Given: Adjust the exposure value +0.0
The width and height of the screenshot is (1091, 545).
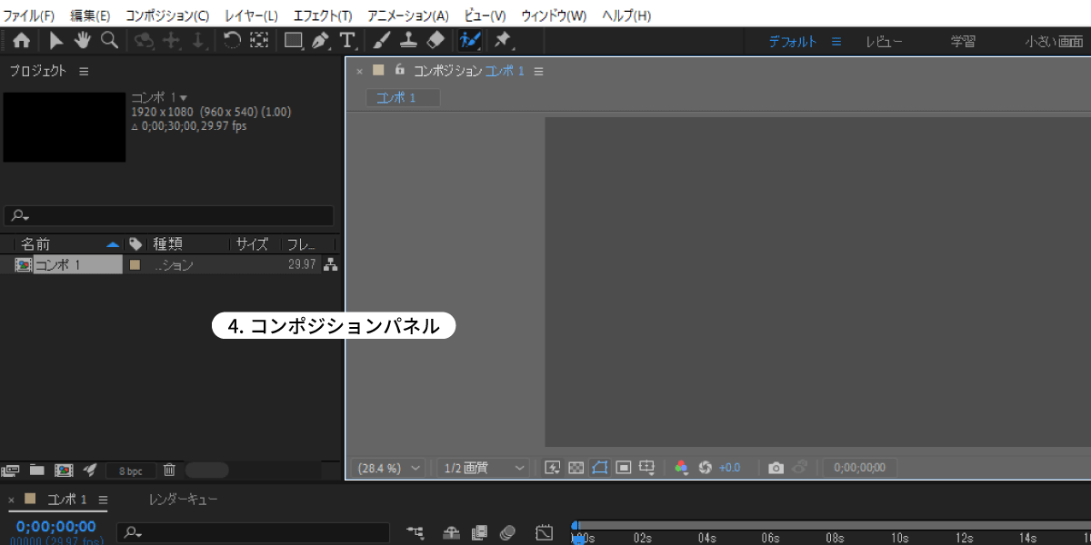Looking at the screenshot, I should pos(730,468).
